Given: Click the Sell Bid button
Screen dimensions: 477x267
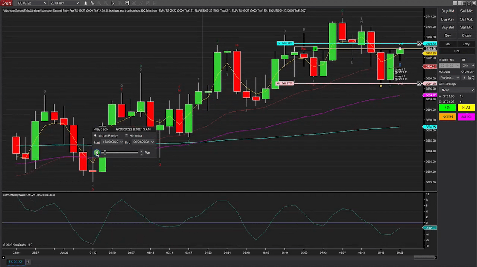Looking at the screenshot, I should pos(466,27).
